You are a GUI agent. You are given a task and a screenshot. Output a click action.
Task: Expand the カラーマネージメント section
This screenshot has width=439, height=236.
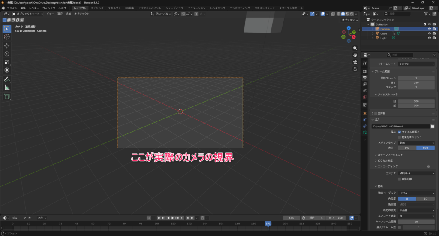390,154
